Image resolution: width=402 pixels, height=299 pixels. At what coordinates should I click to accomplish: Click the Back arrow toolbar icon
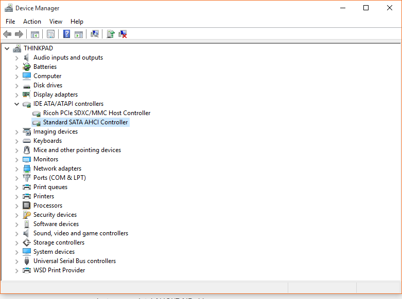(7, 34)
